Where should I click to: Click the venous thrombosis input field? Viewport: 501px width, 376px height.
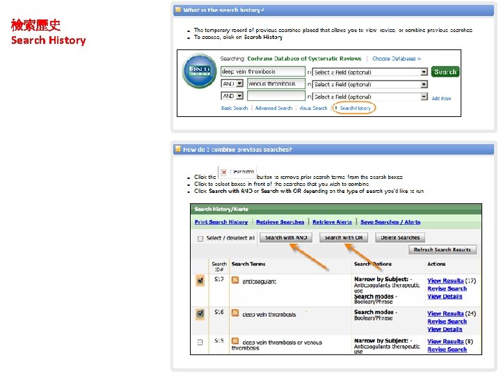pyautogui.click(x=276, y=84)
